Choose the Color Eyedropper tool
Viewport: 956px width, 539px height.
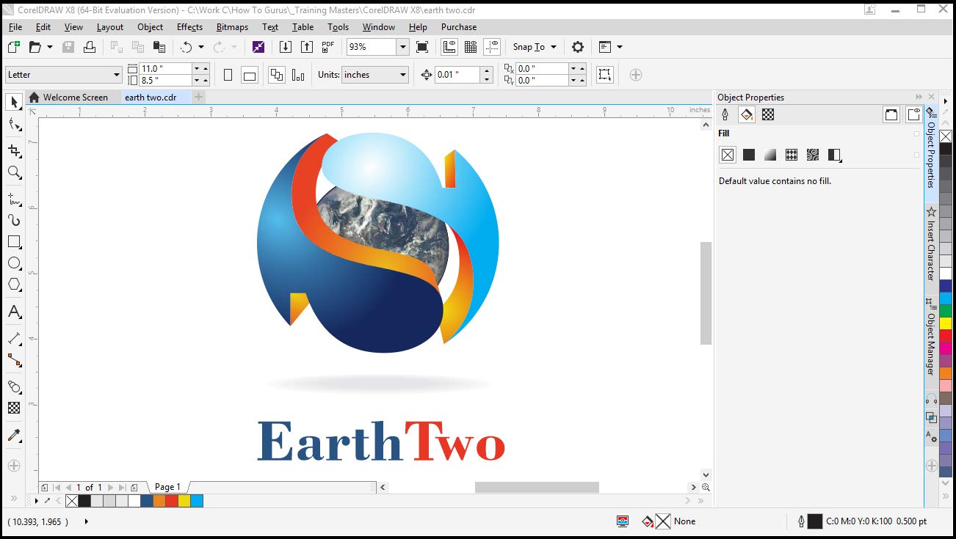(x=14, y=436)
